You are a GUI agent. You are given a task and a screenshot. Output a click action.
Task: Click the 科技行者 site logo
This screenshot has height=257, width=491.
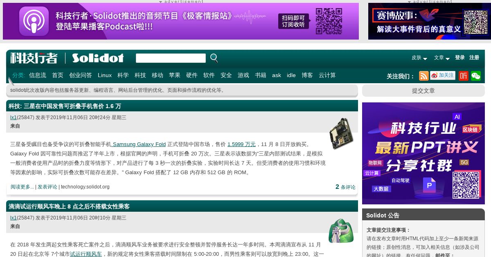click(34, 58)
